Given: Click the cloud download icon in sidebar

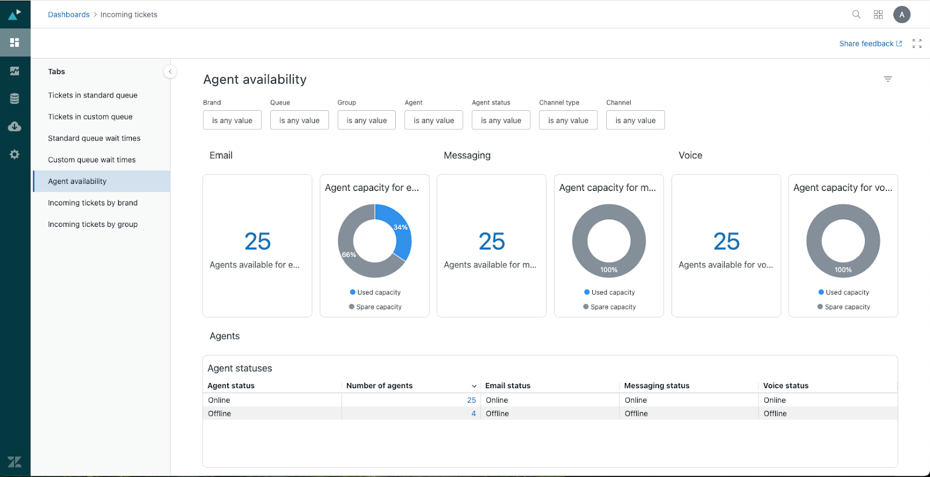Looking at the screenshot, I should (x=15, y=127).
